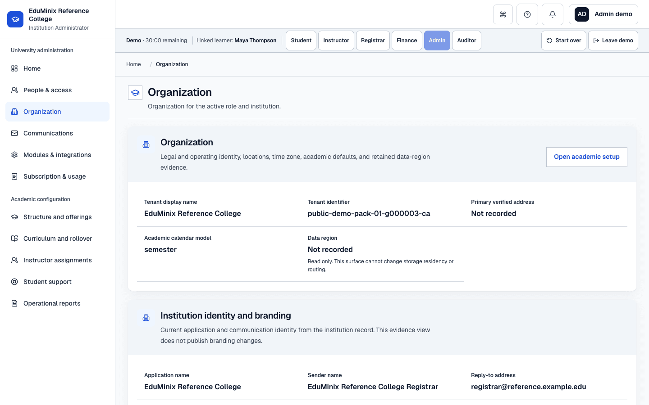This screenshot has width=649, height=405.
Task: Click the Leave demo button
Action: coord(613,40)
